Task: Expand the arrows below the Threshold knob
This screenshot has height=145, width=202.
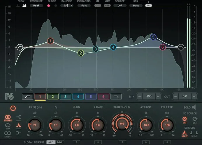Action: click(x=122, y=142)
